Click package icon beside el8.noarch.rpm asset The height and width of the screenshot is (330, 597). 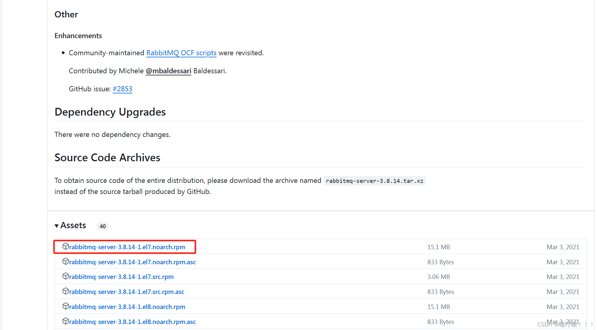point(65,306)
